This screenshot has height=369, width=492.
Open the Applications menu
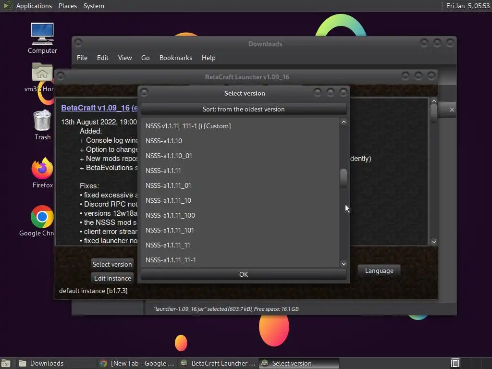pyautogui.click(x=34, y=6)
